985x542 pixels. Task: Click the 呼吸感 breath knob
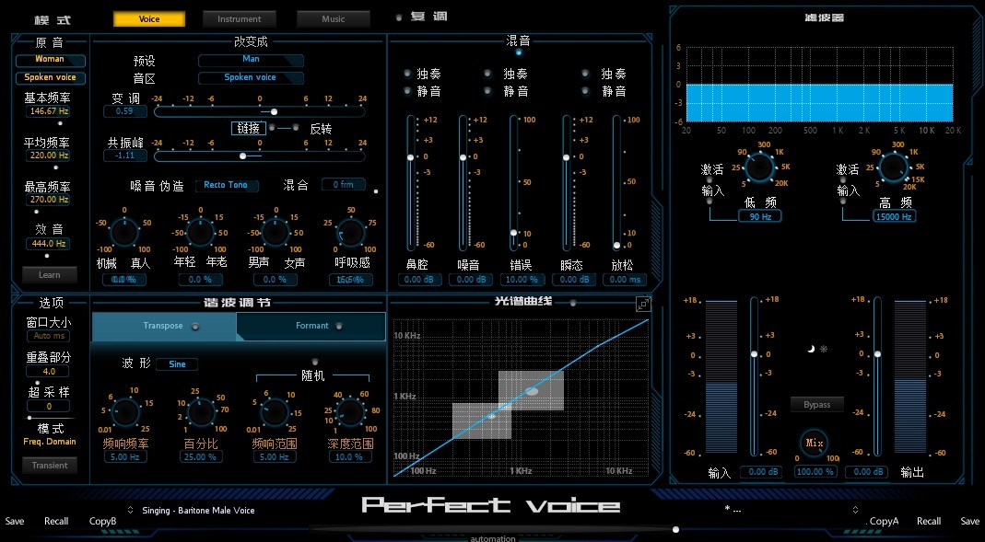coord(350,234)
